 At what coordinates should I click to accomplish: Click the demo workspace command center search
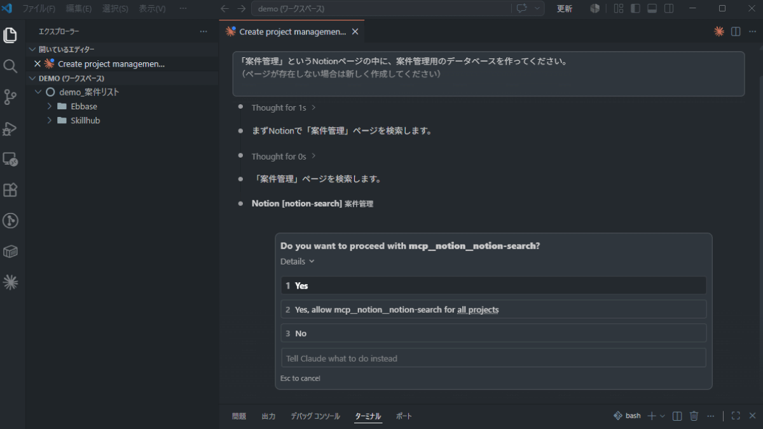pos(381,9)
